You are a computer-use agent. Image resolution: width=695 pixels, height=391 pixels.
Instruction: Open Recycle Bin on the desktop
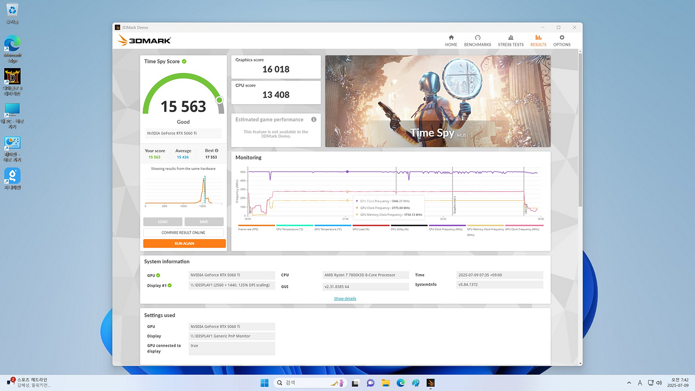(x=13, y=14)
